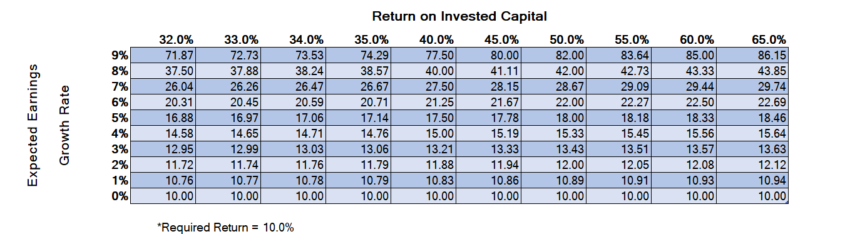Click the 9% growth rate row label
The image size is (845, 234).
[120, 55]
